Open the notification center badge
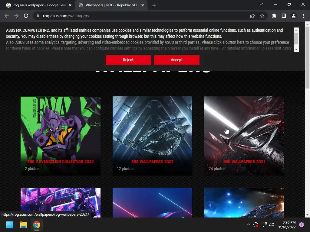The height and width of the screenshot is (232, 310). pos(302,225)
